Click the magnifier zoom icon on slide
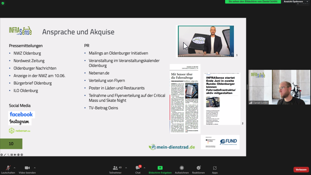Viewport: 311px width, 175px height. (8, 155)
